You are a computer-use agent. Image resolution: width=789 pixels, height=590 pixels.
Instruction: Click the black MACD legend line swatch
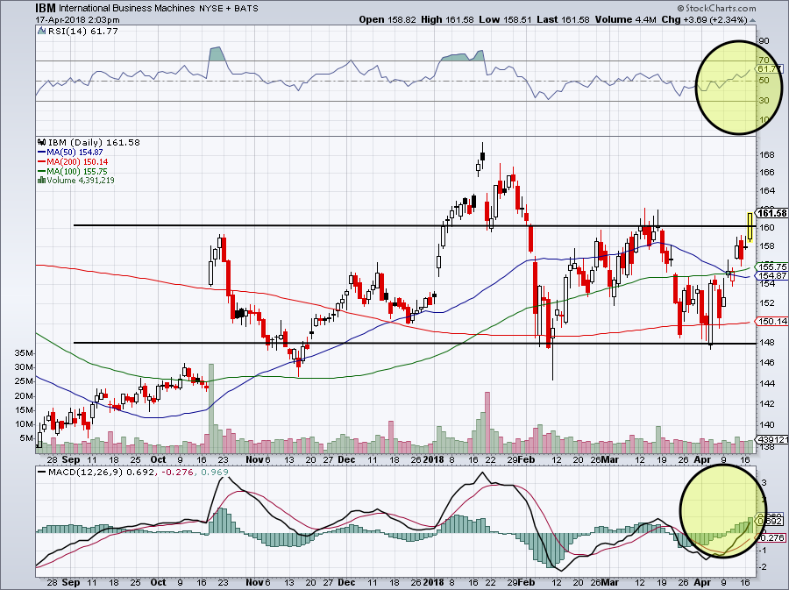click(42, 473)
